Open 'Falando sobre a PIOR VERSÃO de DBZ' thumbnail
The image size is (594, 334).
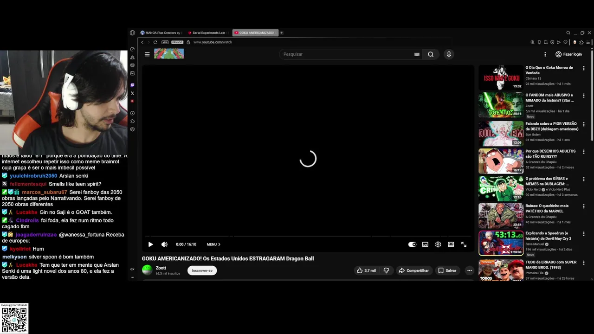(501, 134)
